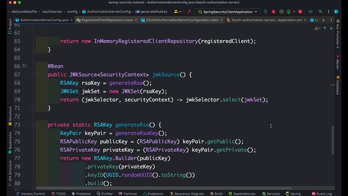348x196 pixels.
Task: Open the Database tool window
Action: pos(338,85)
